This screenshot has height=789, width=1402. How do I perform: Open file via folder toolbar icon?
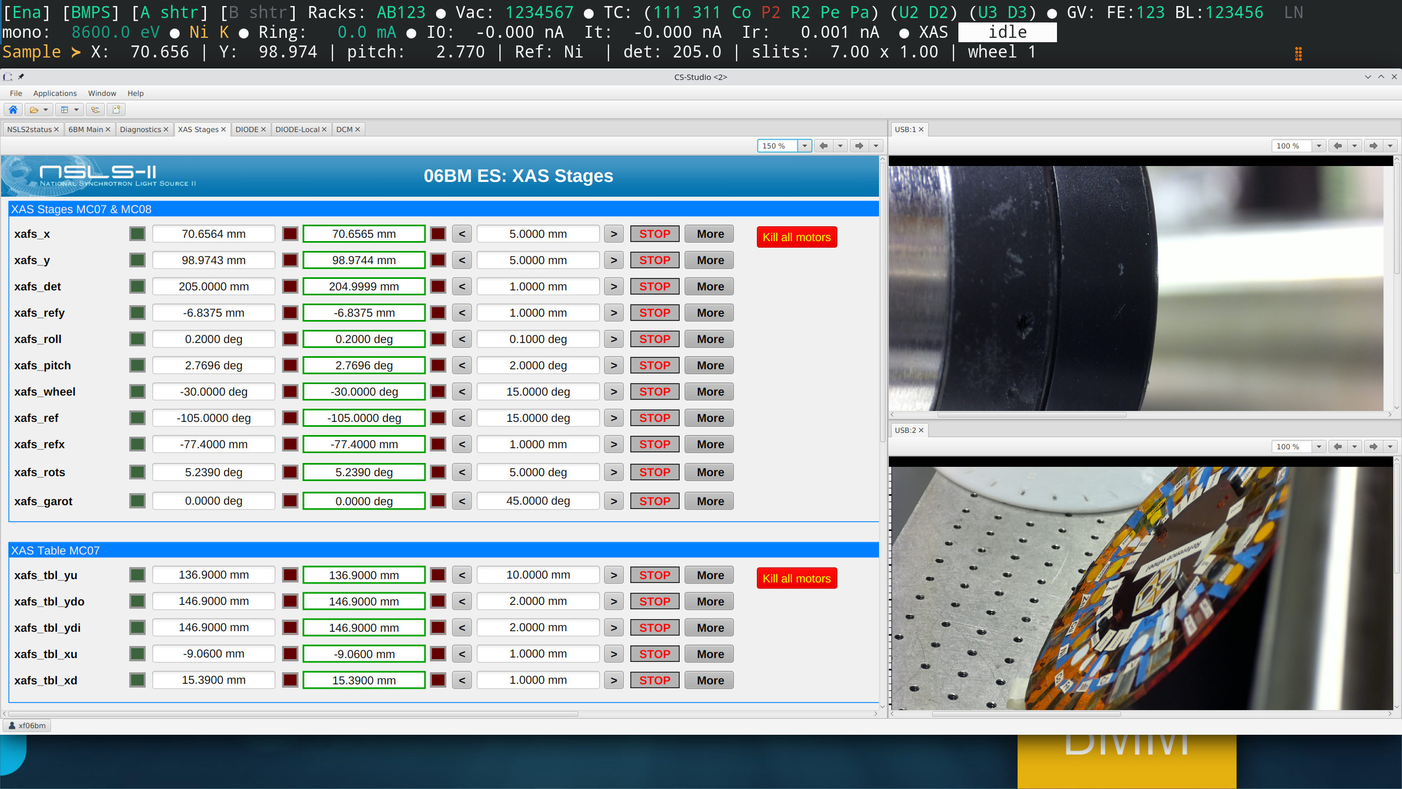pos(34,110)
